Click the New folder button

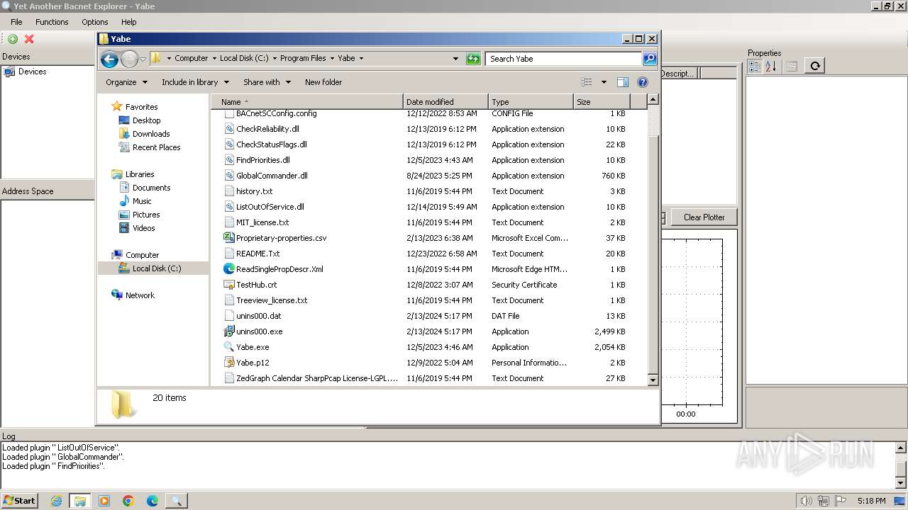323,82
